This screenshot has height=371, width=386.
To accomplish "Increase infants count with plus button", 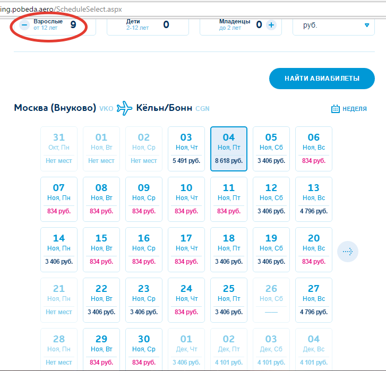I will pyautogui.click(x=271, y=25).
